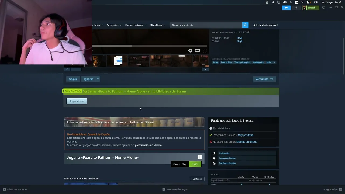The height and width of the screenshot is (194, 345).
Task: Click the video progress bar
Action: [x=149, y=46]
